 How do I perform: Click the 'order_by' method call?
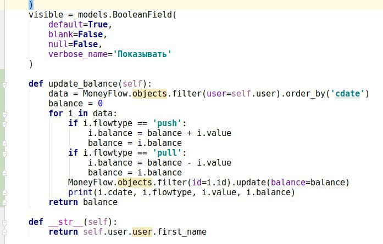click(x=306, y=94)
